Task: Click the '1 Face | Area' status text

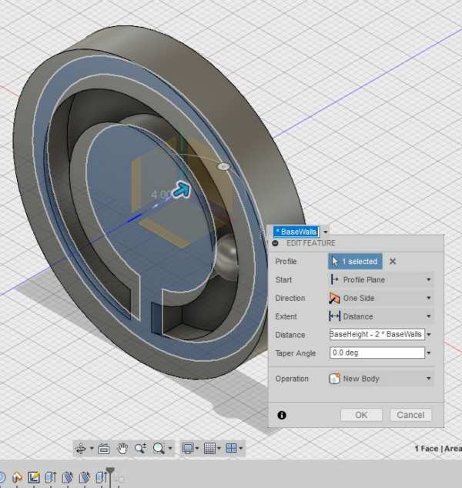Action: (x=438, y=449)
